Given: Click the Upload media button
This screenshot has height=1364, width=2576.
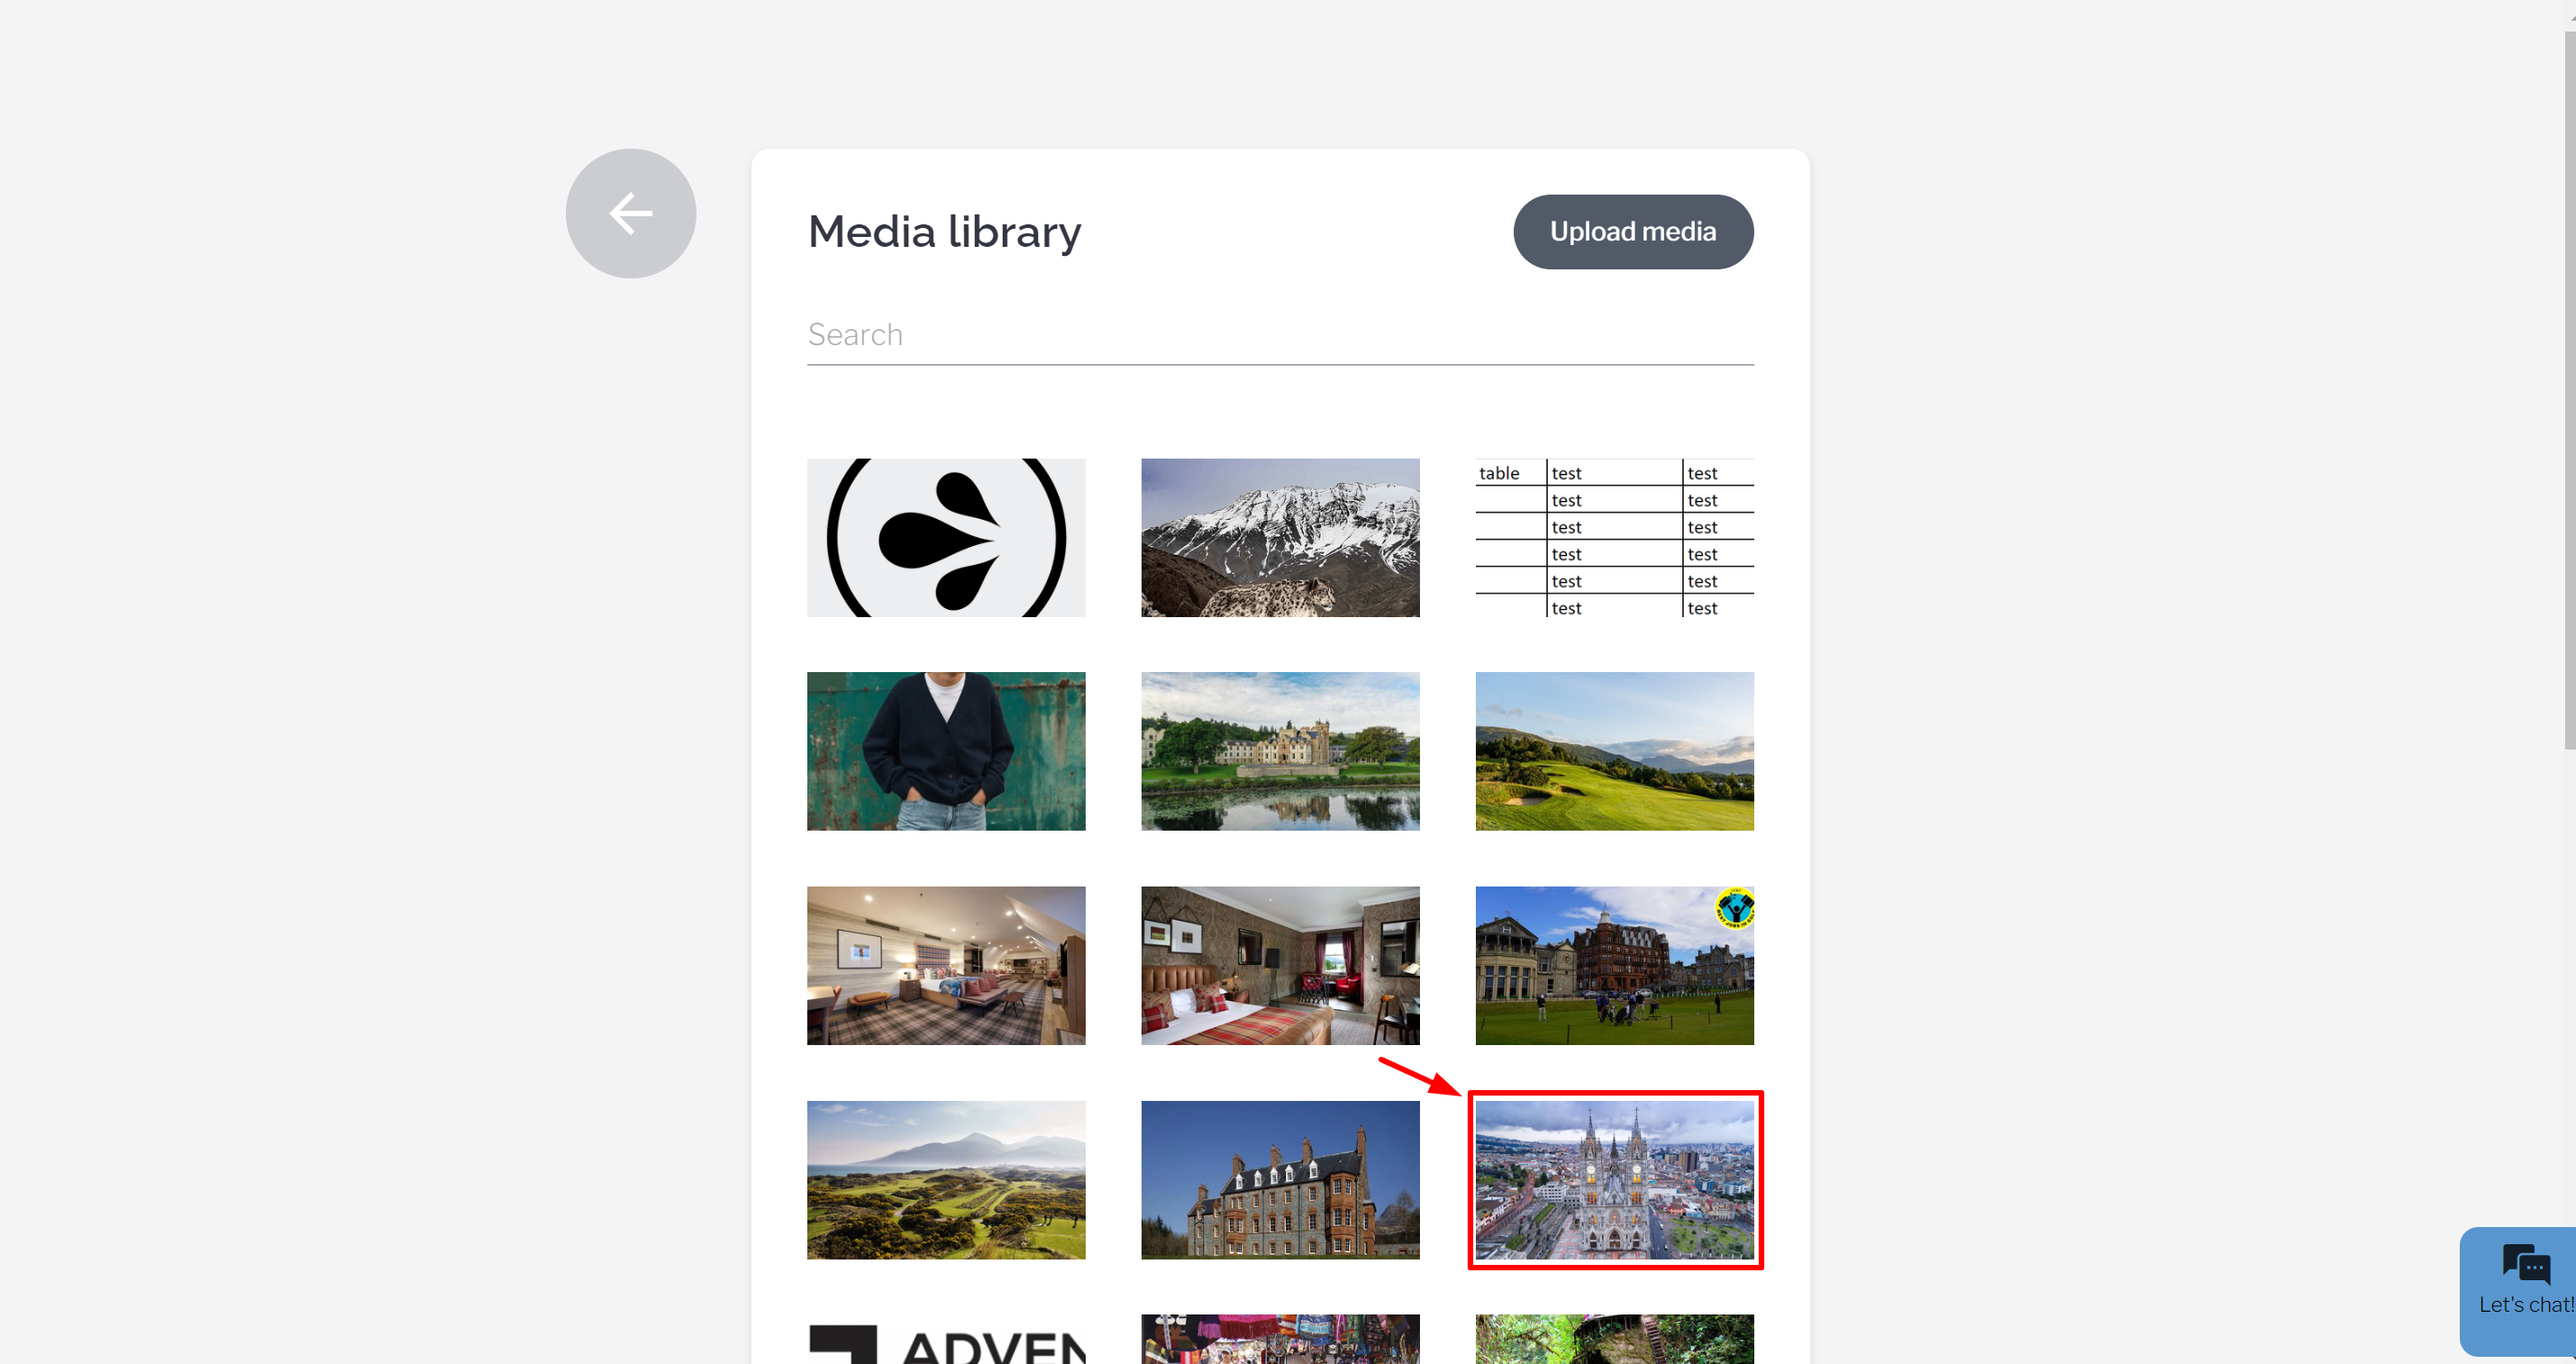Looking at the screenshot, I should pyautogui.click(x=1632, y=231).
